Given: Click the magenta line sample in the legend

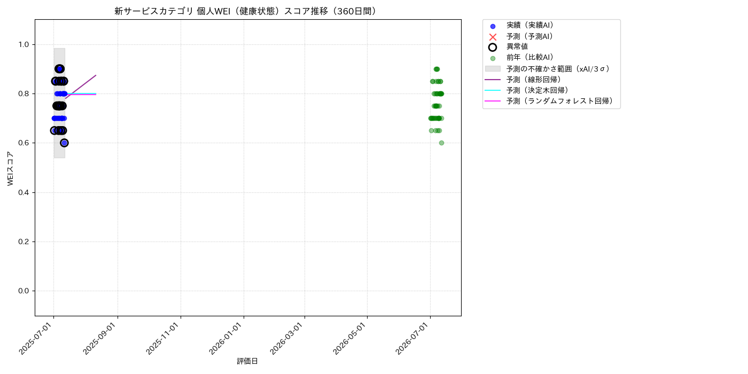Looking at the screenshot, I should point(493,101).
